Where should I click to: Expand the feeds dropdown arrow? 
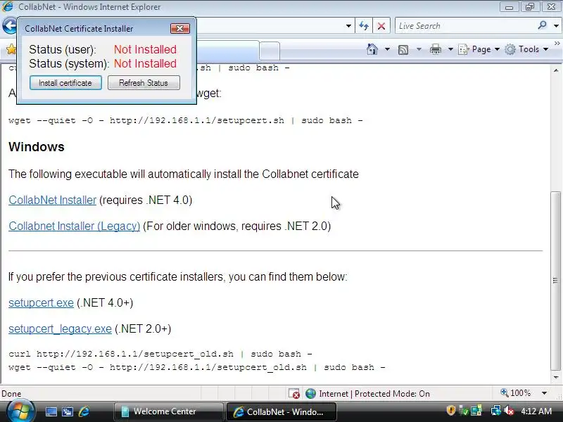pyautogui.click(x=419, y=49)
